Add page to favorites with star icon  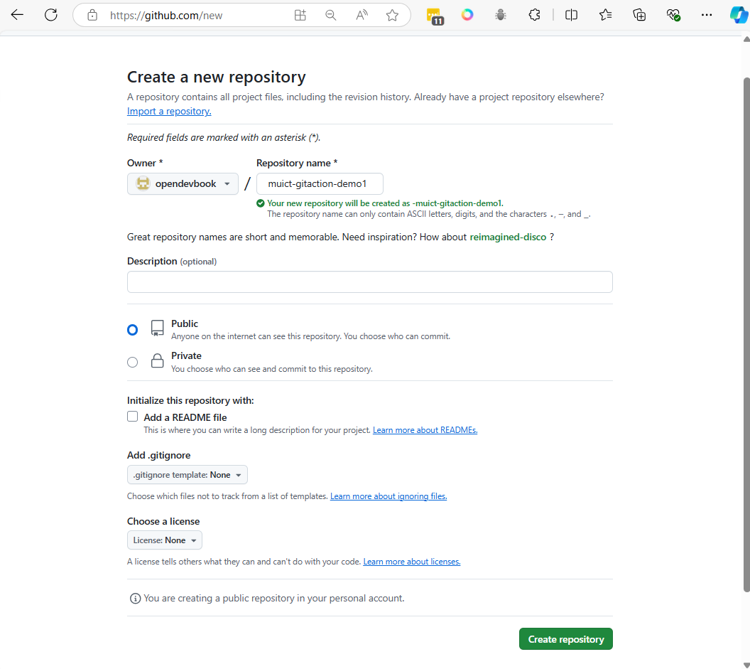tap(392, 16)
